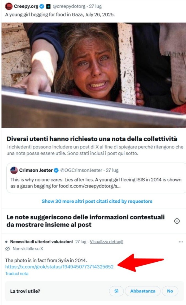Viewport: 186px width, 305px height.
Task: Open Crimson Jester's flag avatar
Action: pyautogui.click(x=14, y=170)
